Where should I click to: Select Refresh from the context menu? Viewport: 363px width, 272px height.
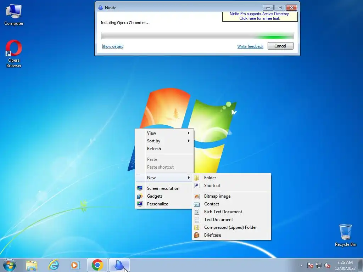(164, 149)
